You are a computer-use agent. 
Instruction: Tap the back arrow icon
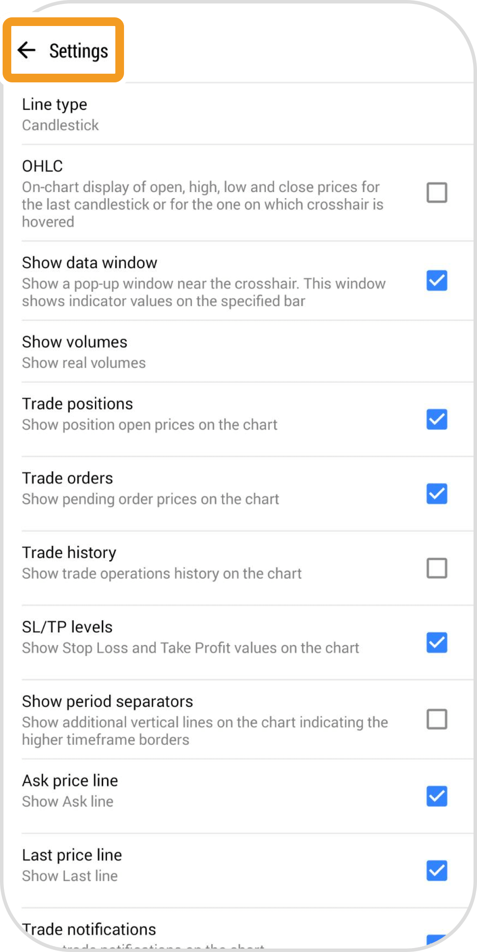coord(27,50)
